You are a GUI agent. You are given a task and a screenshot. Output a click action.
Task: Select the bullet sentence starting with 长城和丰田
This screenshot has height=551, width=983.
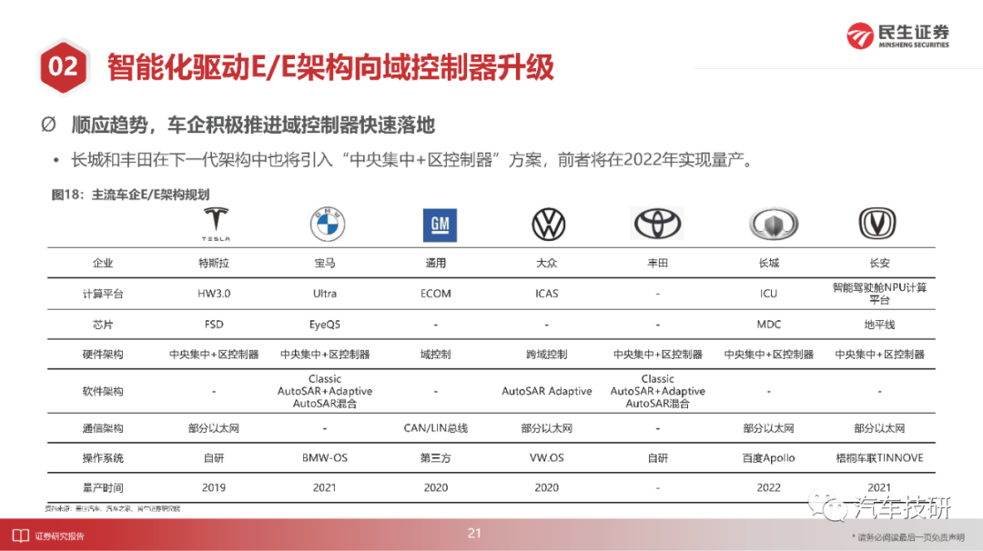(411, 160)
